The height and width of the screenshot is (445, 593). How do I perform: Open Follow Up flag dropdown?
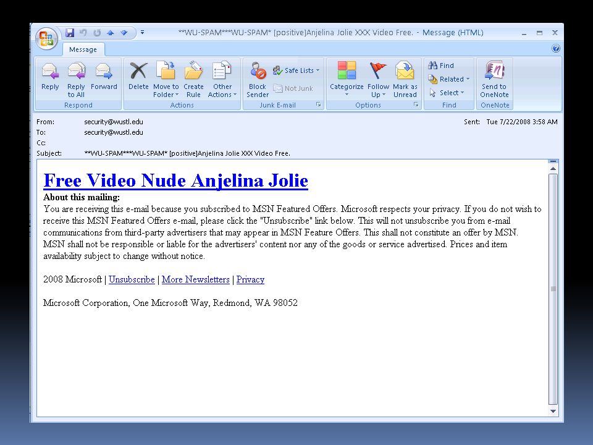pos(378,80)
